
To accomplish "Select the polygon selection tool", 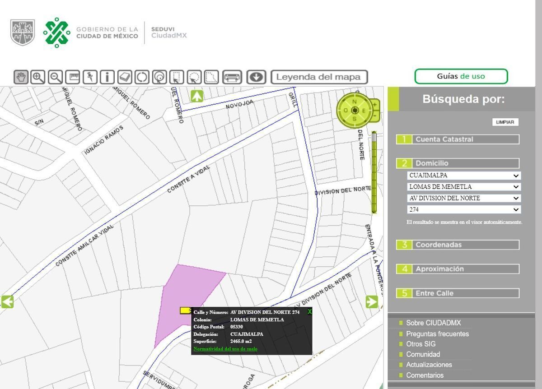I will (x=211, y=77).
